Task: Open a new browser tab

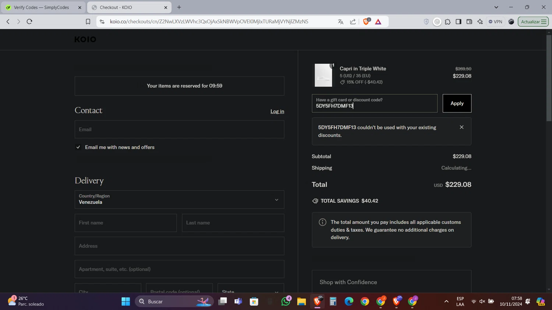Action: point(179,7)
